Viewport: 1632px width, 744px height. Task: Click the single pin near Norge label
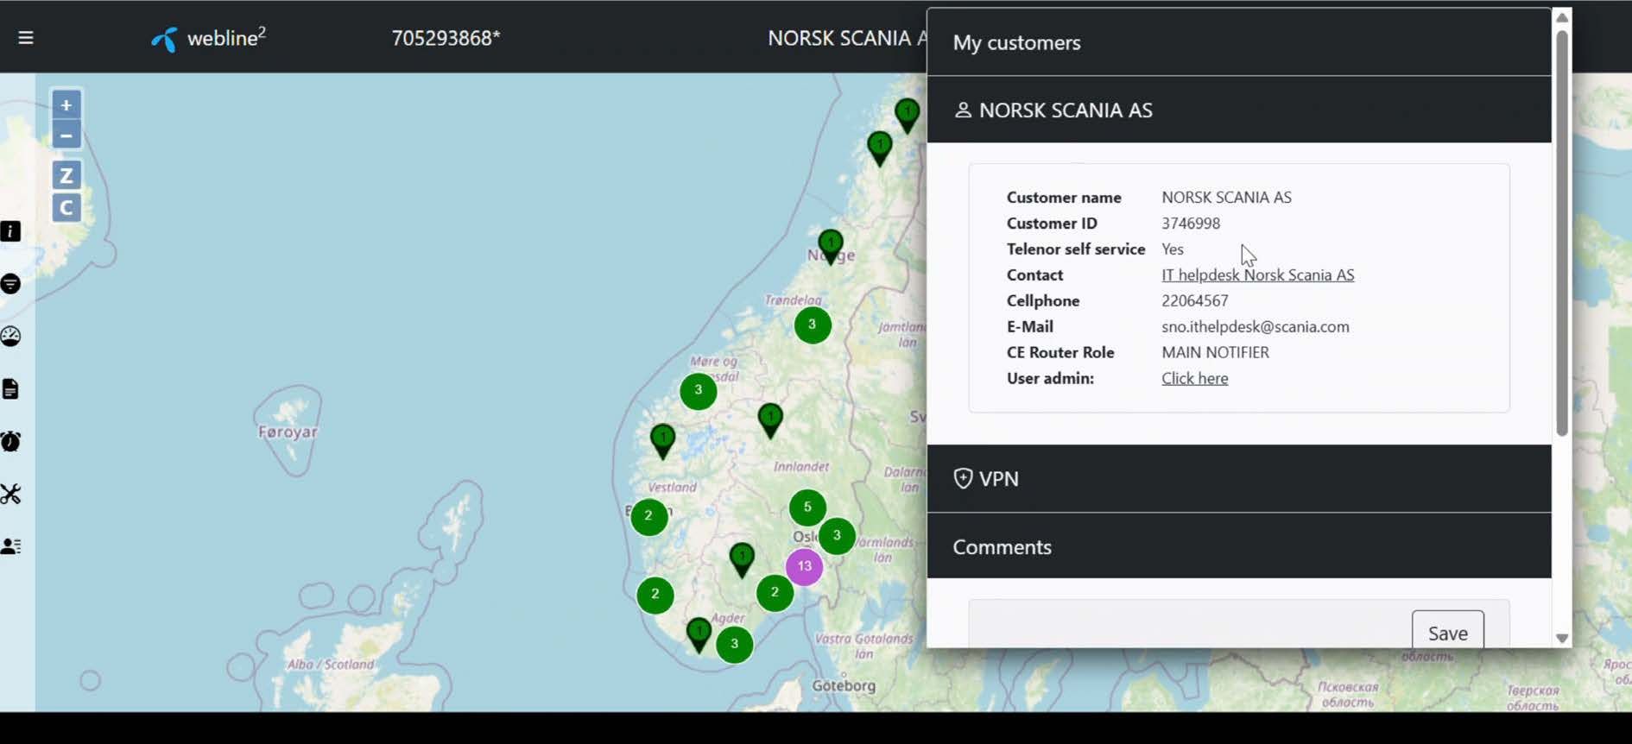point(831,246)
